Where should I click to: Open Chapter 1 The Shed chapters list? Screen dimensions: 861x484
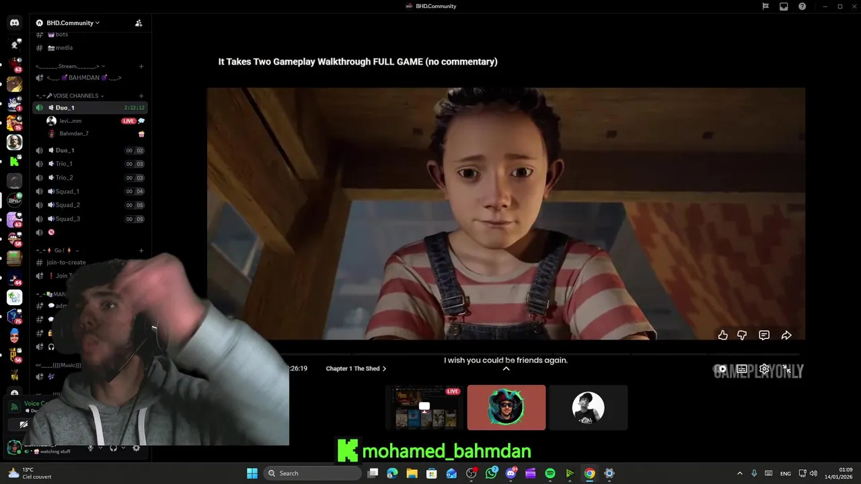click(356, 368)
